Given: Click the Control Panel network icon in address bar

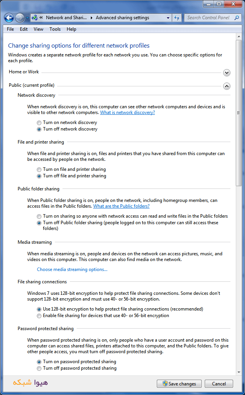Looking at the screenshot, I should point(35,18).
